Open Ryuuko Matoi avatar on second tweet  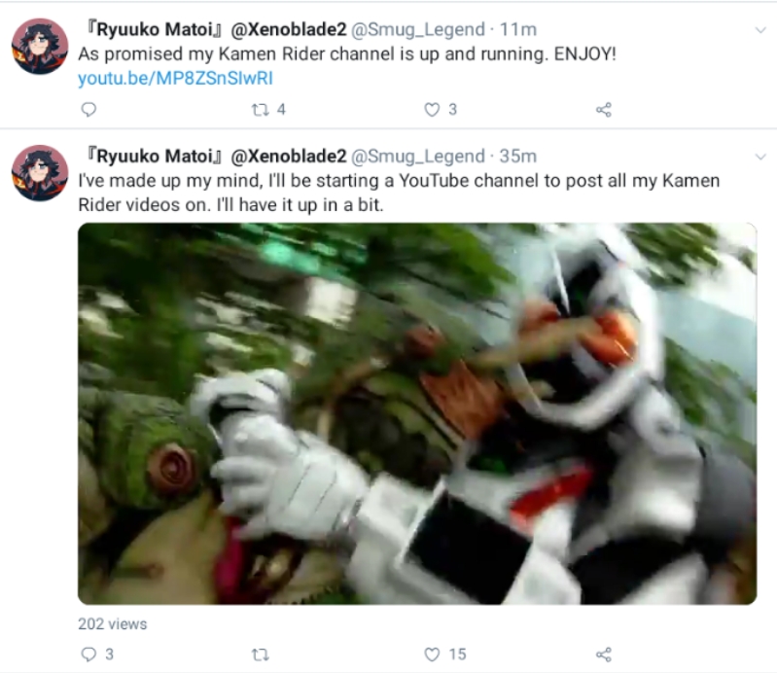point(40,173)
